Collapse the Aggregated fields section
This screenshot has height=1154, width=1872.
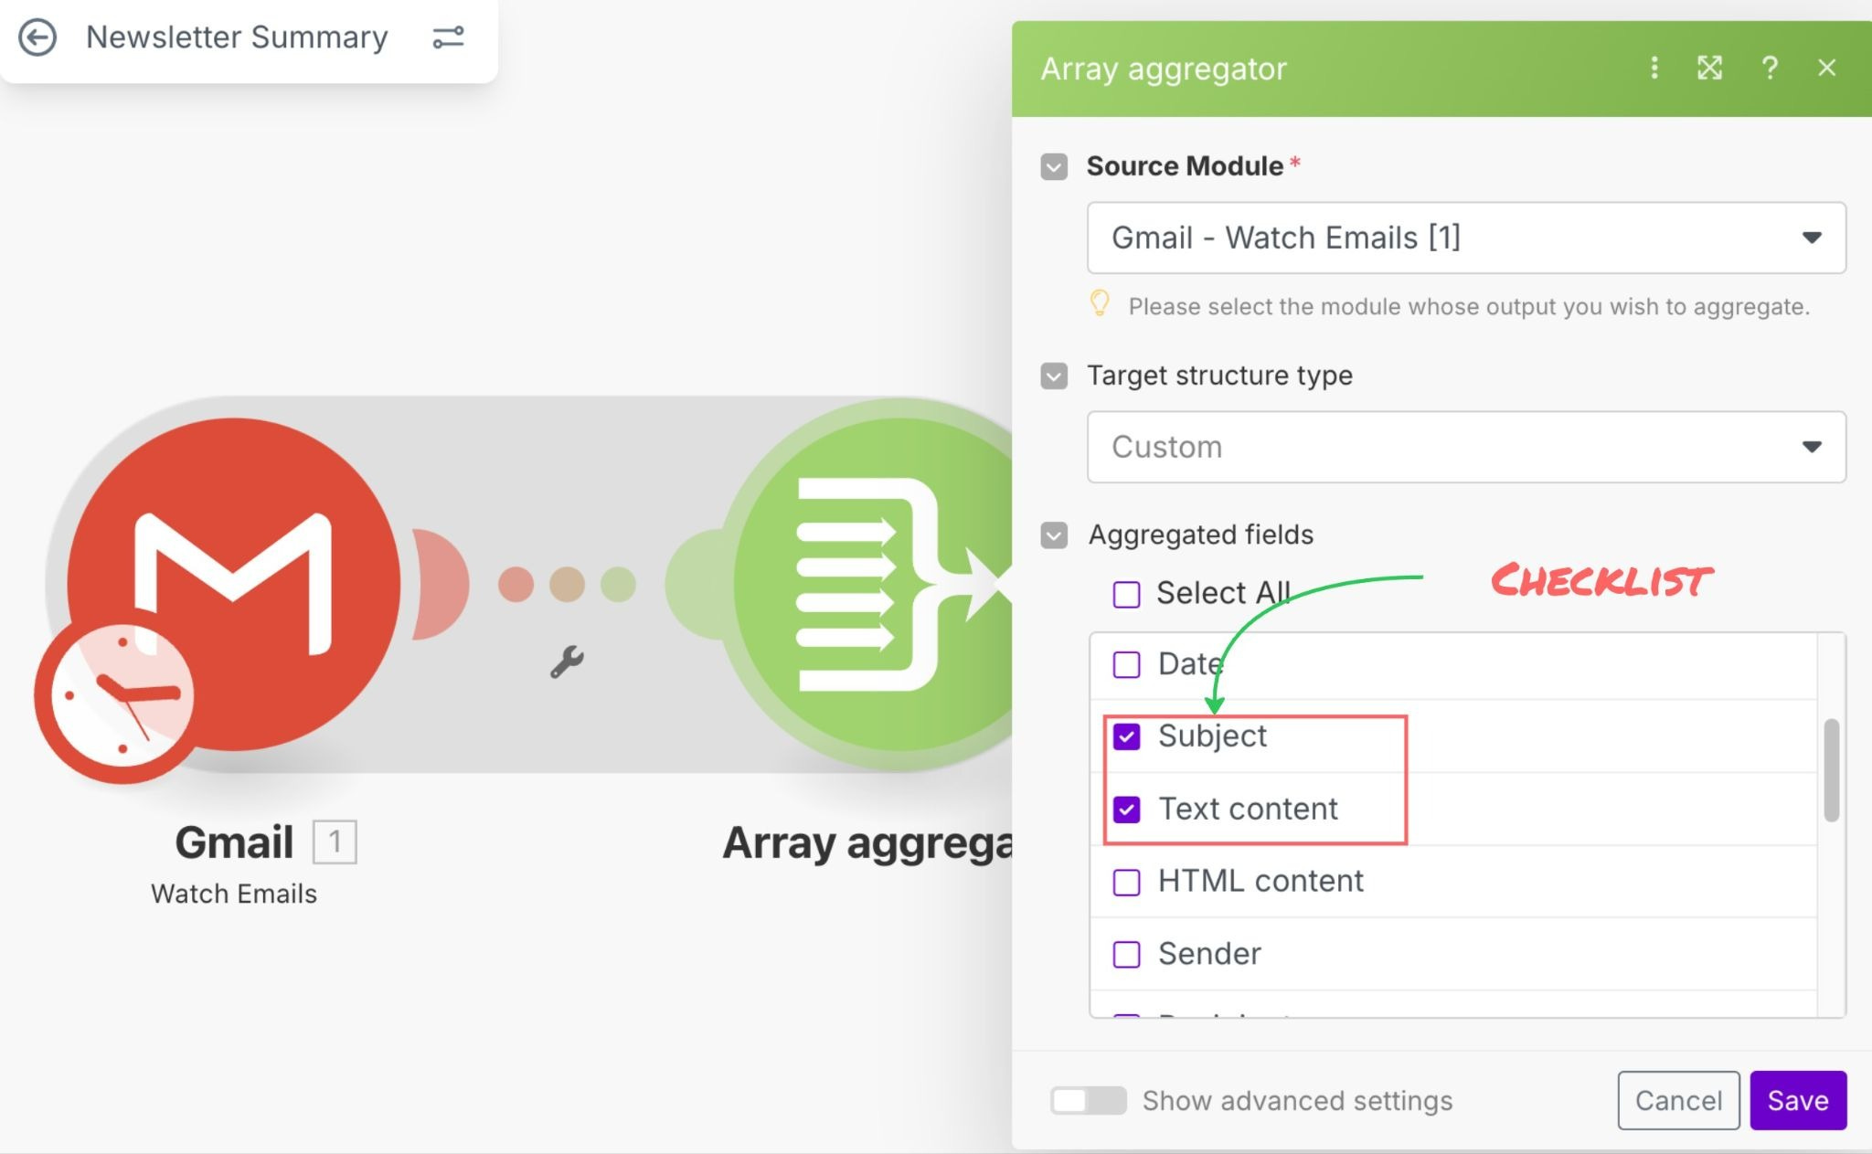[1054, 535]
